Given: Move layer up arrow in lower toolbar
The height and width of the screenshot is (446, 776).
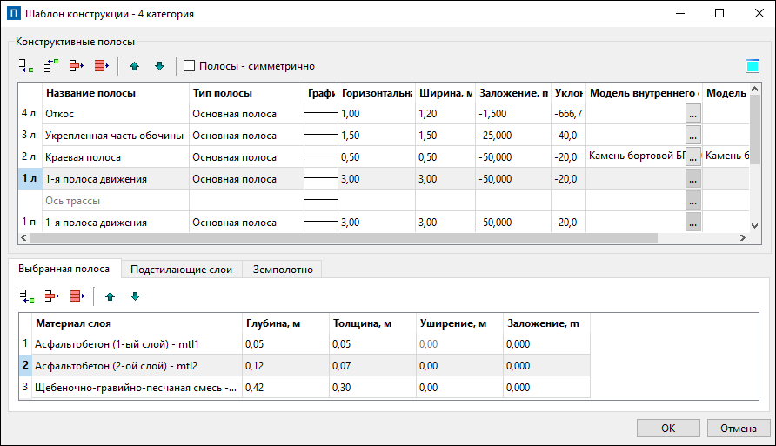Looking at the screenshot, I should pos(110,296).
